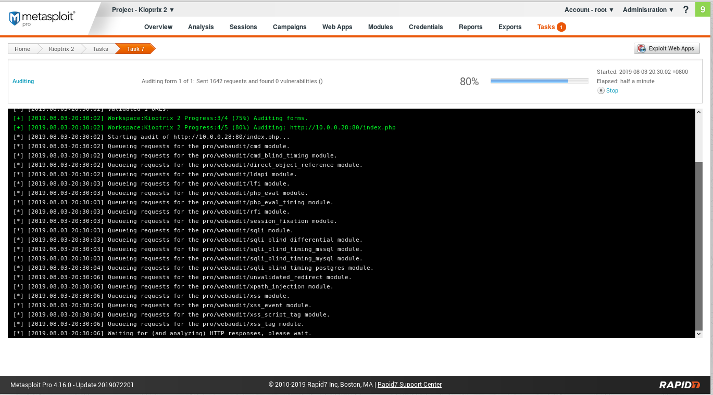Click the webaudit/xss module log line
This screenshot has height=395, width=713.
pyautogui.click(x=152, y=296)
